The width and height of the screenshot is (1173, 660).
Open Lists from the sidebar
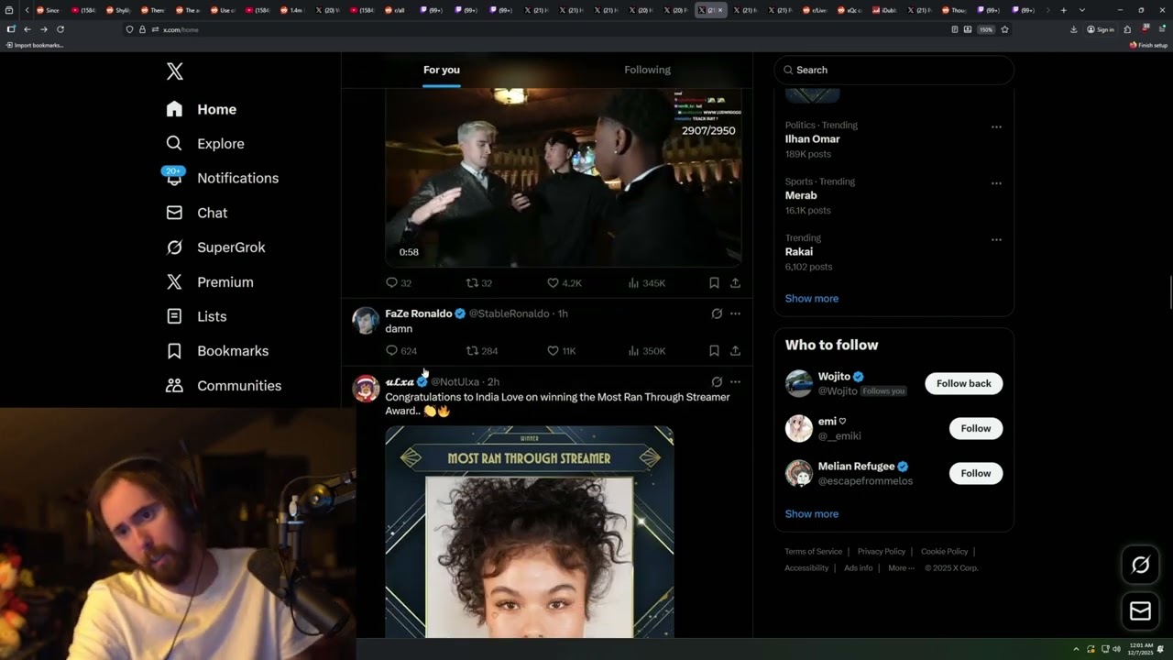(x=196, y=316)
